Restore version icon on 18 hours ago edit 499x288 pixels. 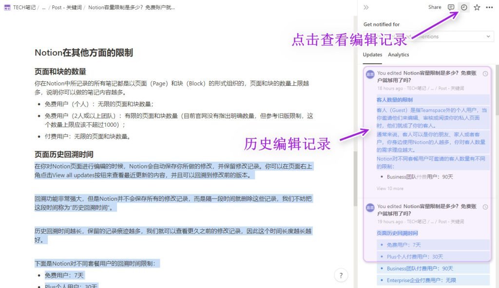click(x=485, y=74)
